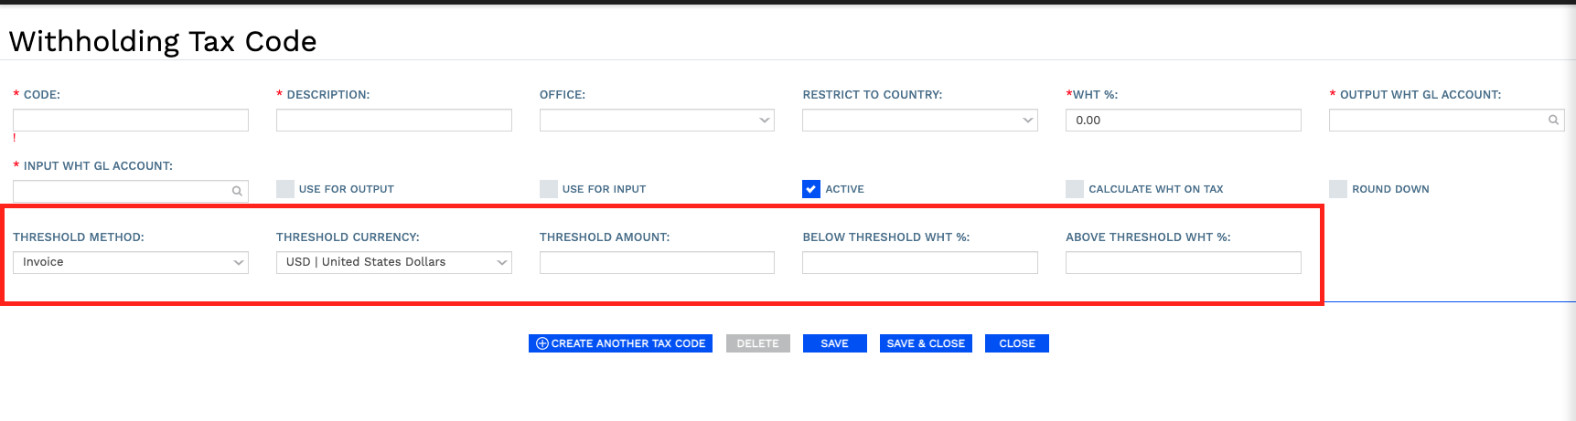Click search icon in Input WHT GL Account
Image resolution: width=1576 pixels, height=421 pixels.
[237, 191]
